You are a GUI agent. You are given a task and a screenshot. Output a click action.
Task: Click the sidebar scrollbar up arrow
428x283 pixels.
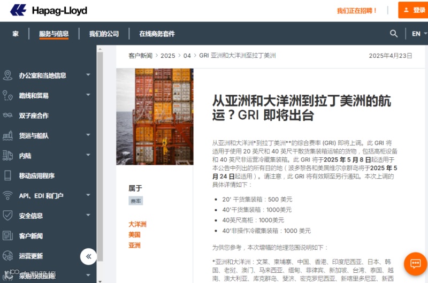click(x=100, y=49)
